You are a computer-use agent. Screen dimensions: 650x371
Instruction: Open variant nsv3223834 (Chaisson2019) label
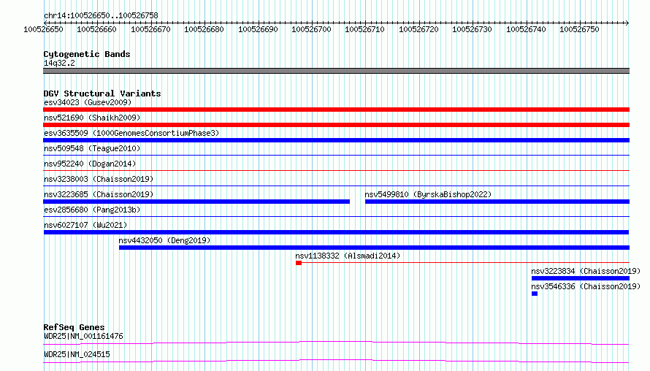click(586, 271)
